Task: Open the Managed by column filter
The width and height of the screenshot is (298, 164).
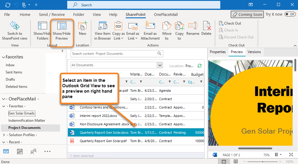Action: pos(141,82)
